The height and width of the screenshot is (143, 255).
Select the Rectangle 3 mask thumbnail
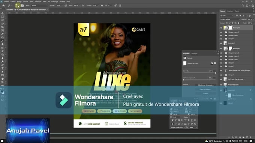click(230, 28)
